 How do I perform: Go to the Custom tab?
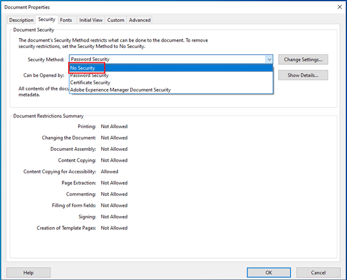coord(116,20)
